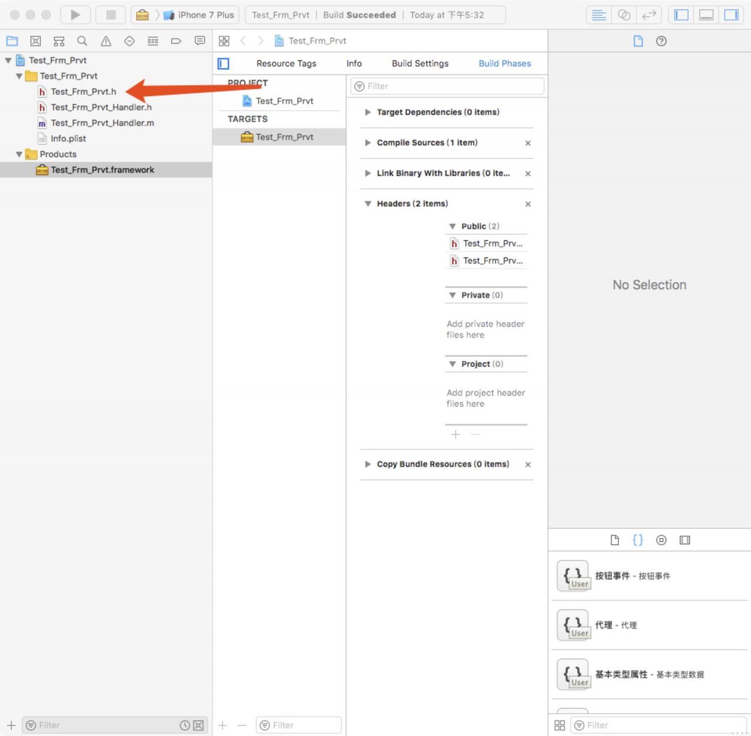751x736 pixels.
Task: Show the Standard editor
Action: coord(599,15)
